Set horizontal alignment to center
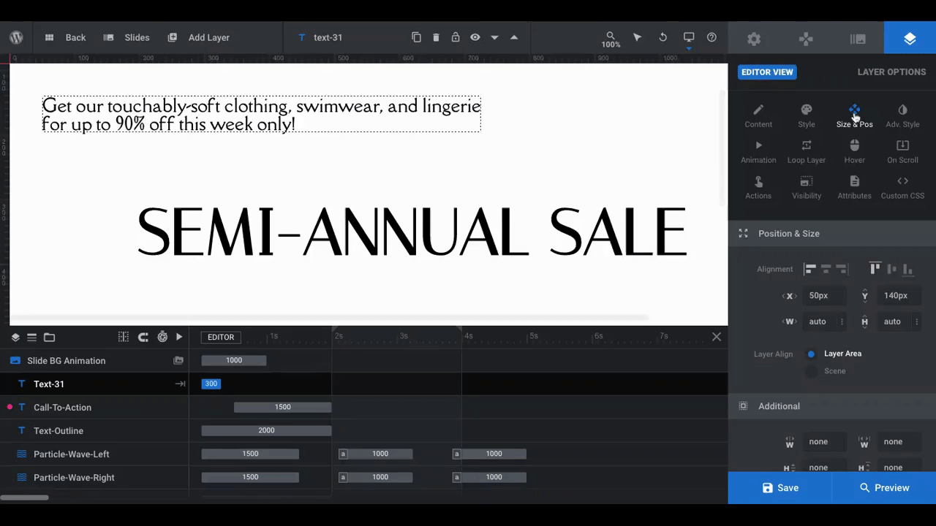This screenshot has height=526, width=936. pos(826,270)
